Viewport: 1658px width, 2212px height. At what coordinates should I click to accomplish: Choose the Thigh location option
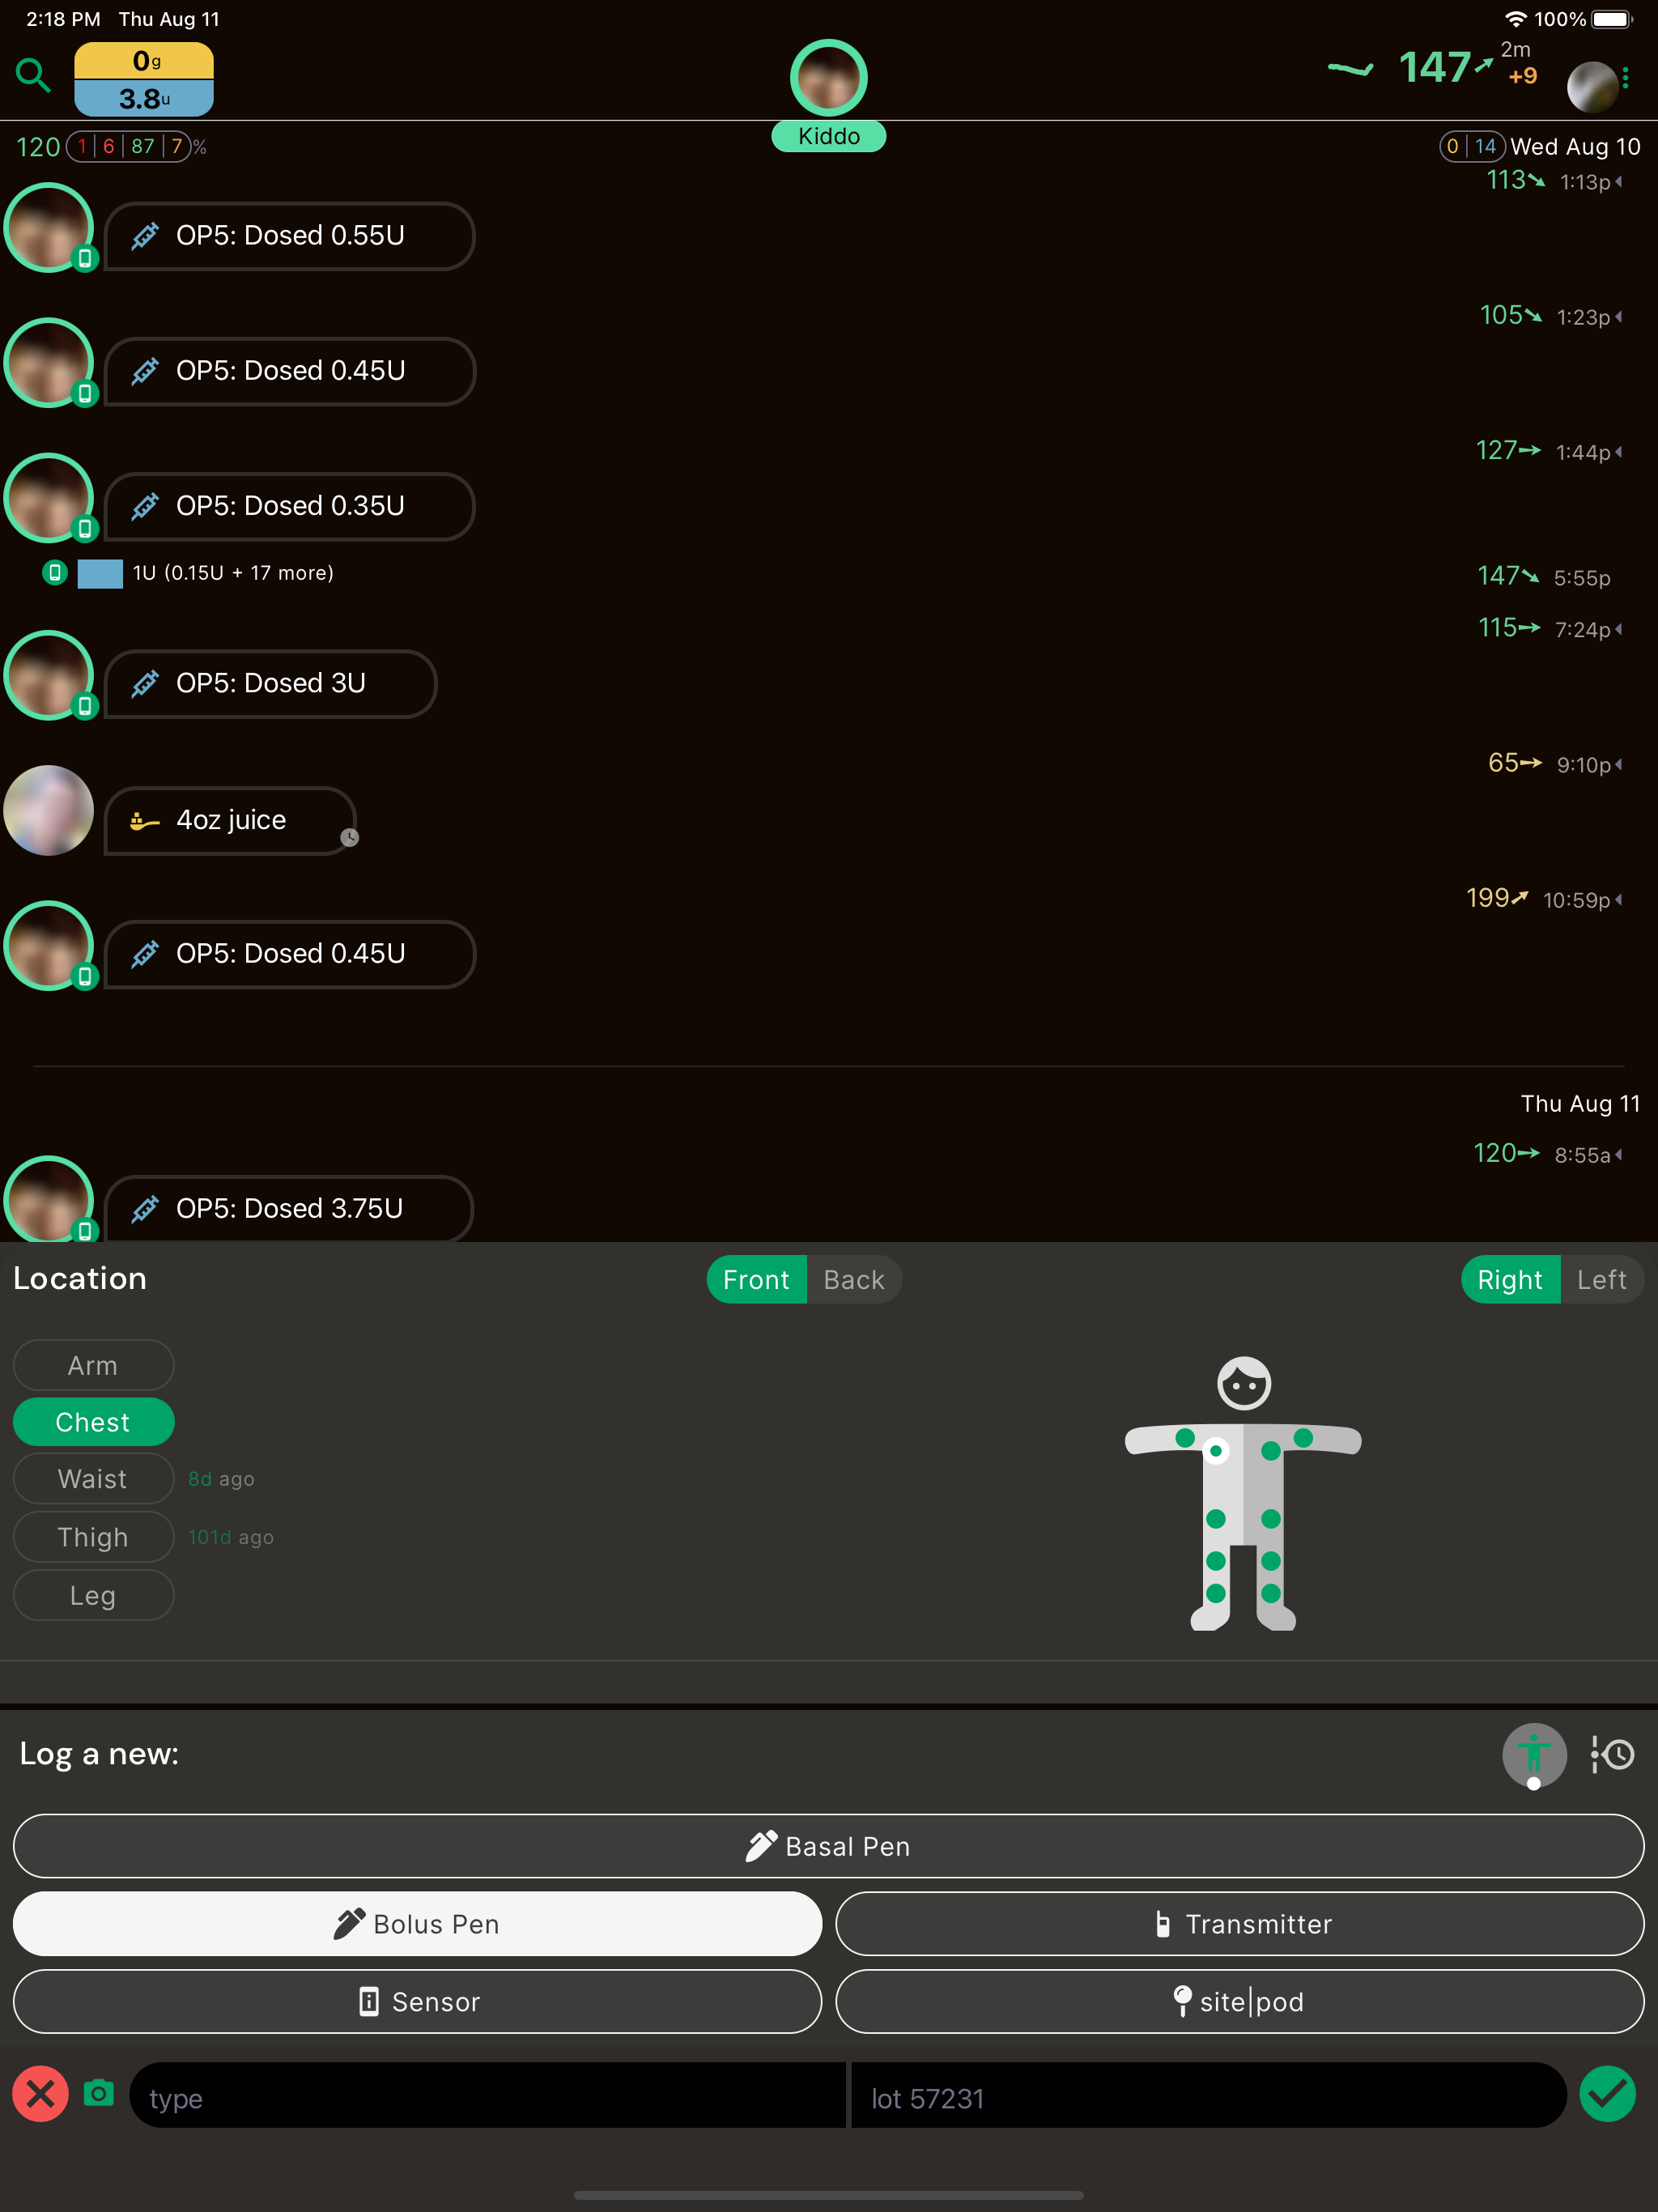point(93,1537)
